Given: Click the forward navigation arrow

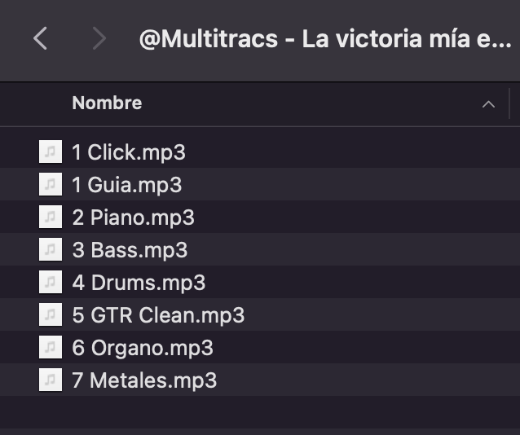Looking at the screenshot, I should click(x=99, y=38).
